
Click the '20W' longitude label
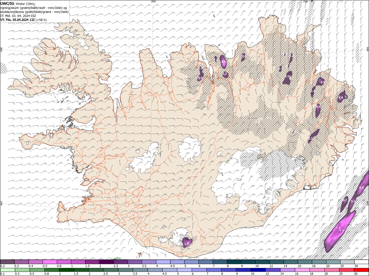click(153, 1)
